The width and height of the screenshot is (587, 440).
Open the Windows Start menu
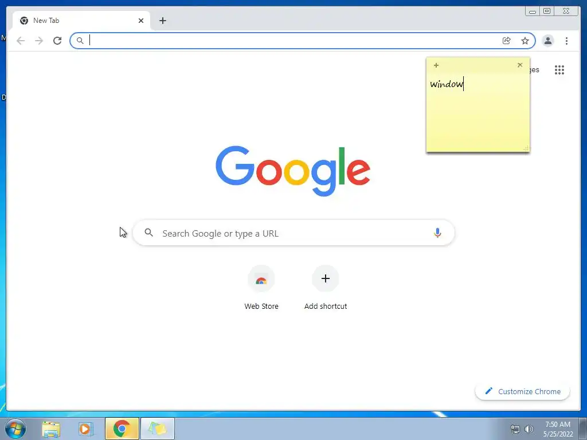coord(15,429)
